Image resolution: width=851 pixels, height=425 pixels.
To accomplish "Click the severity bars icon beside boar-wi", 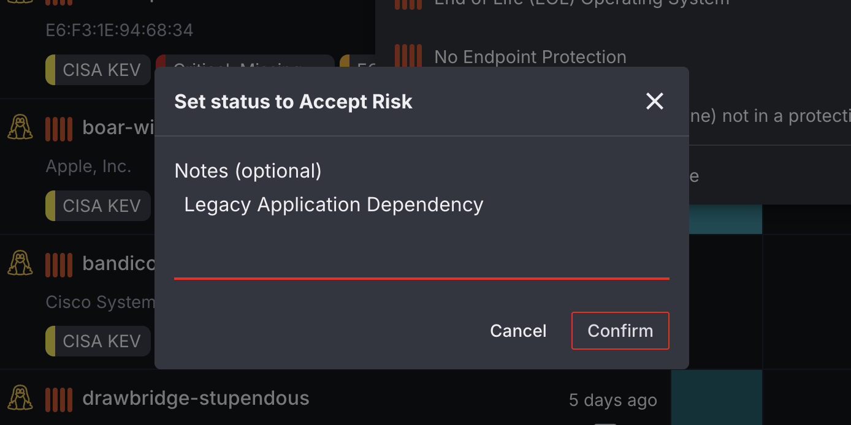I will point(59,129).
